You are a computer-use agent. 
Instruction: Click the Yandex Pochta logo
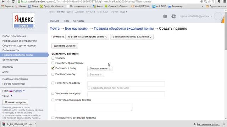click(x=24, y=21)
